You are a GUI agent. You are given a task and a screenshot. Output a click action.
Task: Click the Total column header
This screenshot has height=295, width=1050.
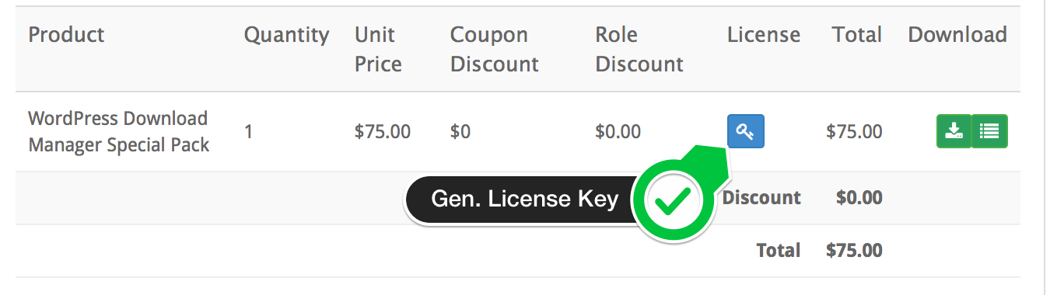[856, 35]
